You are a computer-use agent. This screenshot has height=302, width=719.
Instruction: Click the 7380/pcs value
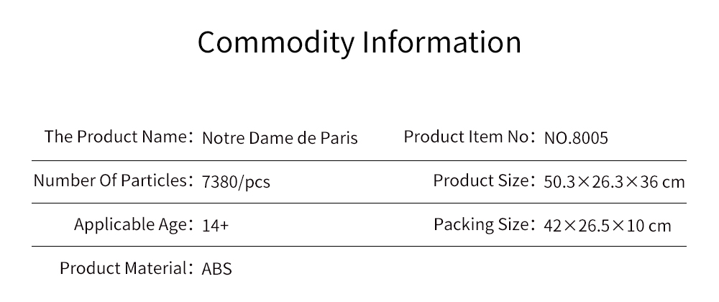click(236, 182)
